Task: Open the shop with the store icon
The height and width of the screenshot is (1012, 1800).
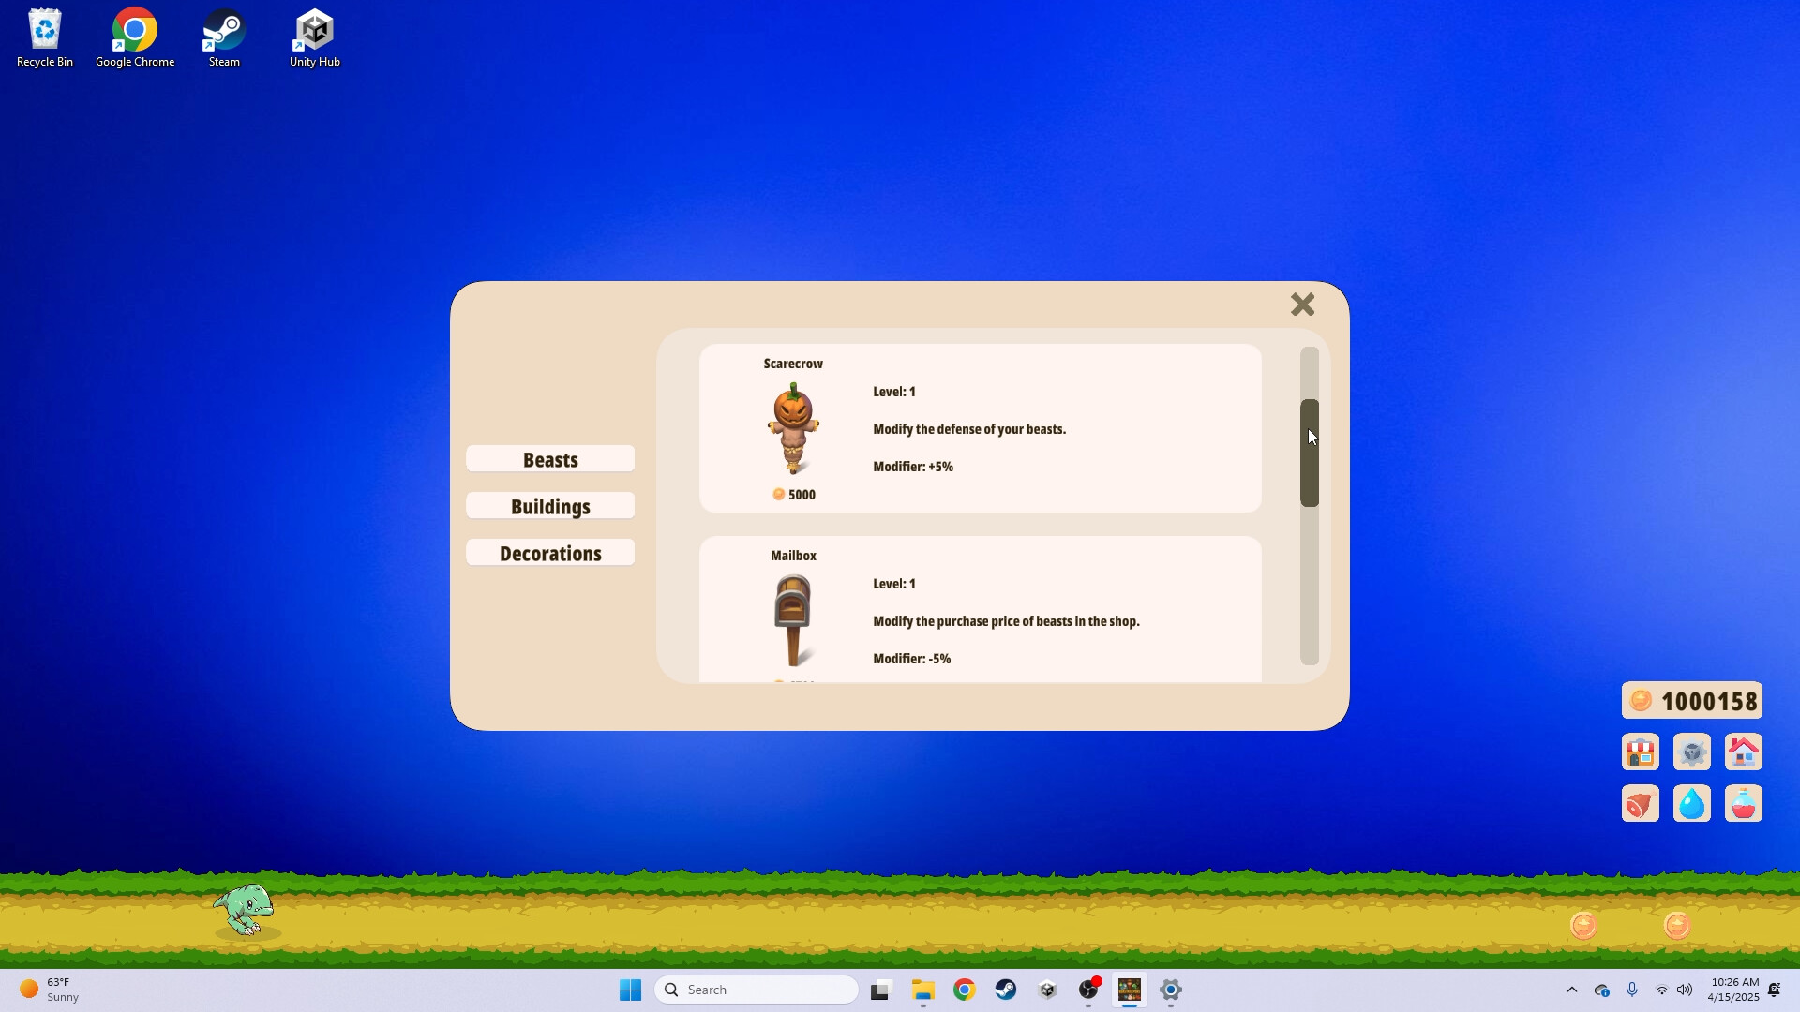Action: coord(1640,752)
